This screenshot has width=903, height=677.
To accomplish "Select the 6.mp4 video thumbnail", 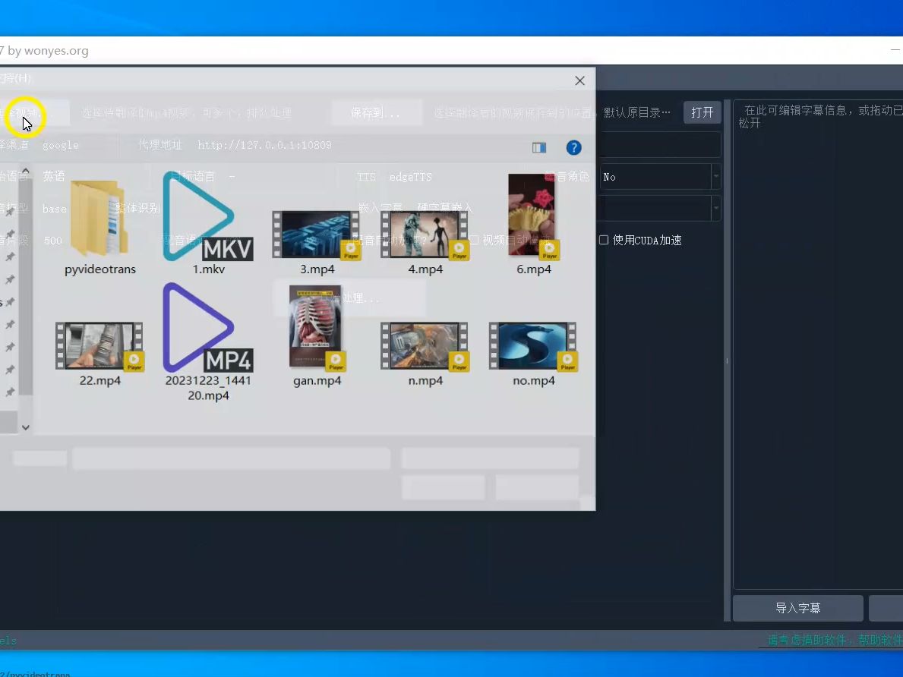I will coord(533,216).
